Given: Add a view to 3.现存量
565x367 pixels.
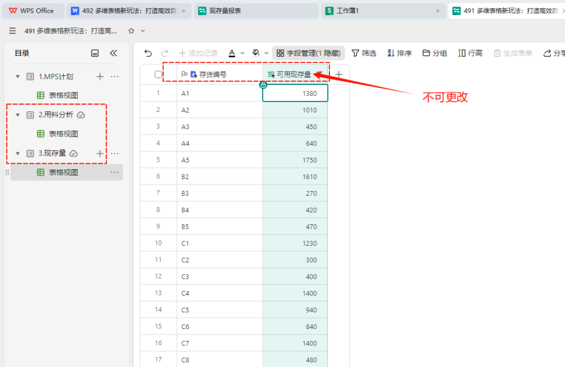Looking at the screenshot, I should [100, 154].
